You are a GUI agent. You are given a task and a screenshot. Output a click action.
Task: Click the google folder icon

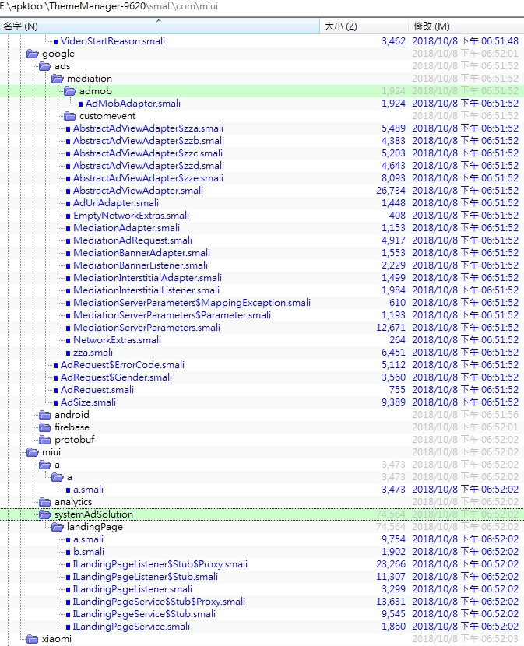coord(32,54)
